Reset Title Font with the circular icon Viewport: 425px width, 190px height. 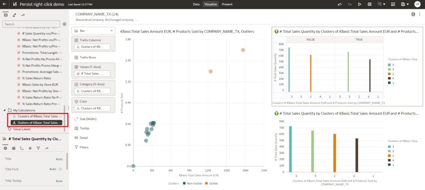(x=60, y=169)
